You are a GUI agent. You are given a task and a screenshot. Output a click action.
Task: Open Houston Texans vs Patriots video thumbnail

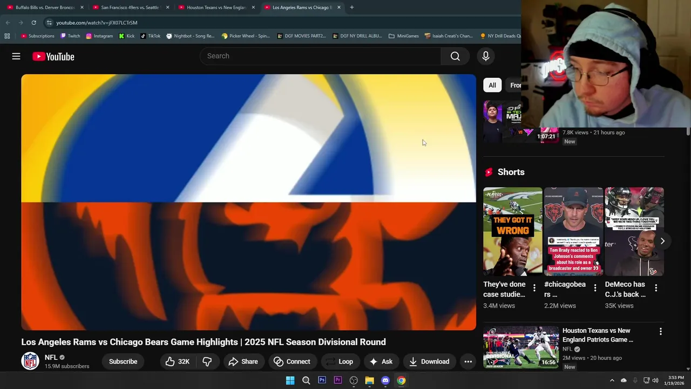tap(521, 347)
